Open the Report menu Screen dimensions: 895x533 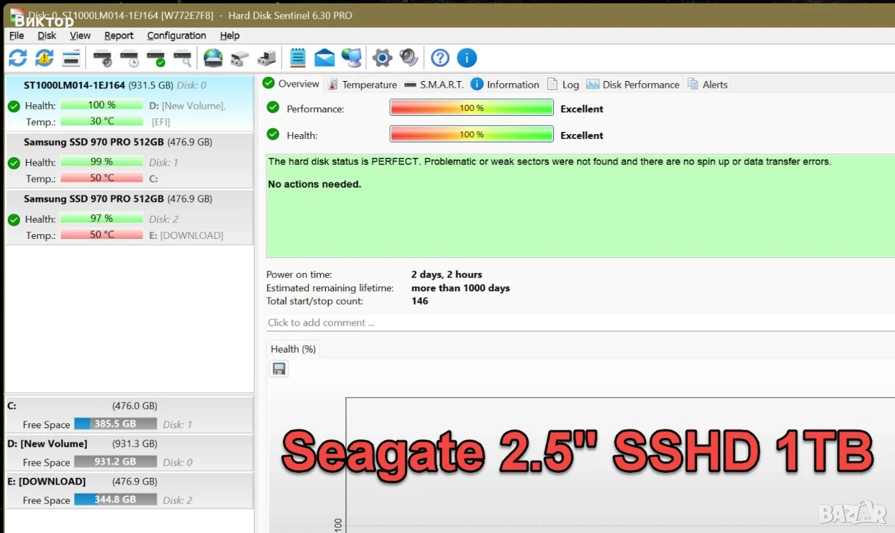click(119, 36)
